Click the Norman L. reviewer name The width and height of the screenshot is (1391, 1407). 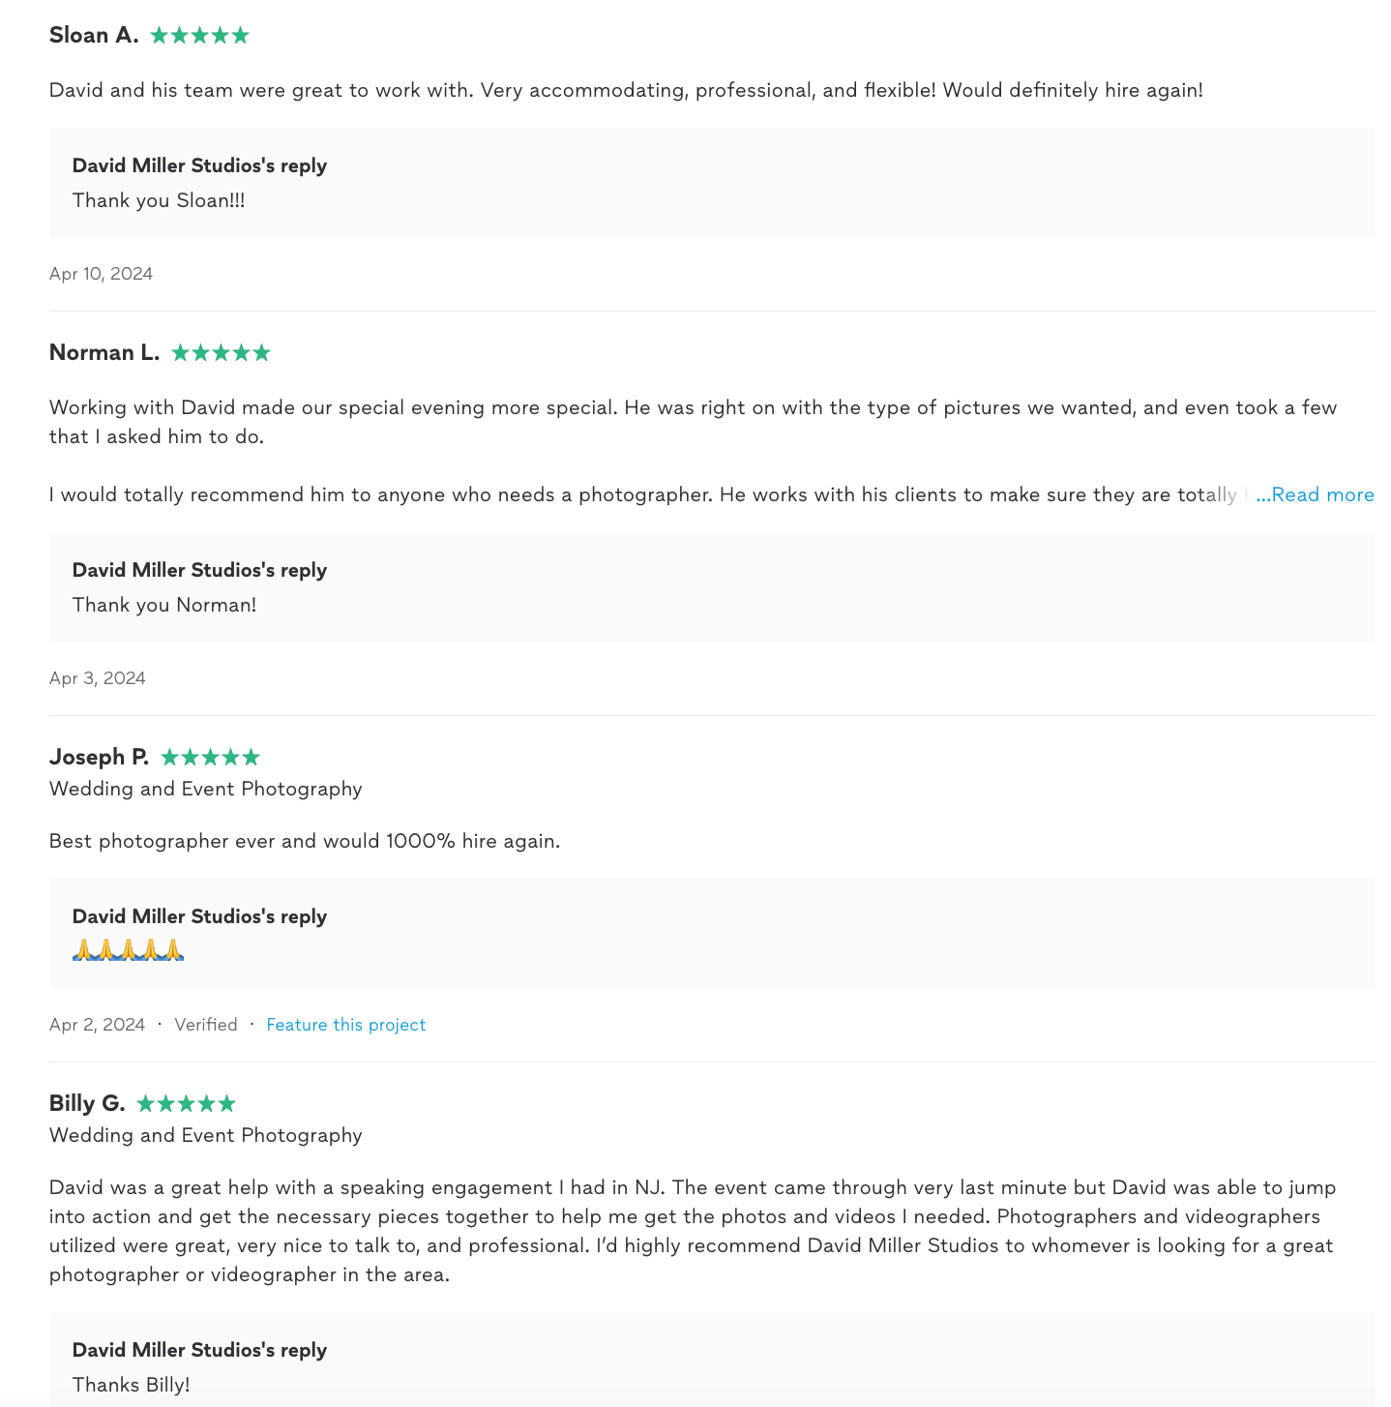pos(104,353)
